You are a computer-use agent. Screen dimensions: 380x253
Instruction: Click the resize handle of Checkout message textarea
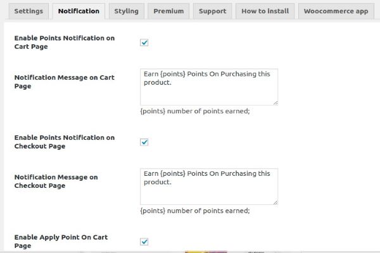pos(275,202)
